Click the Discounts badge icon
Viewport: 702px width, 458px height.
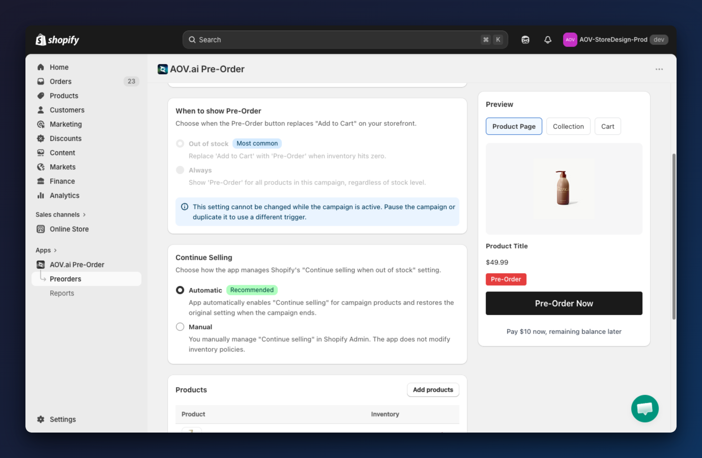coord(41,138)
